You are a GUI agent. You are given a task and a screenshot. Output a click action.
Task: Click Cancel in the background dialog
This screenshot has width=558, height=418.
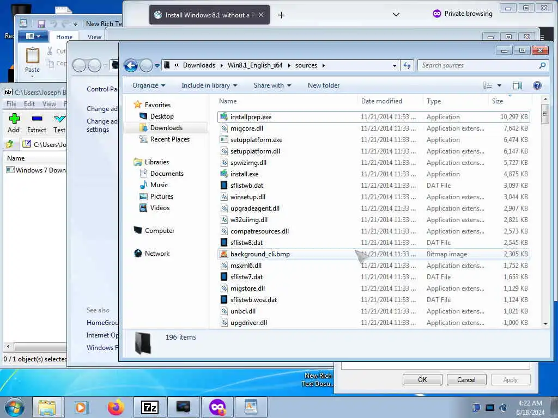tap(466, 379)
